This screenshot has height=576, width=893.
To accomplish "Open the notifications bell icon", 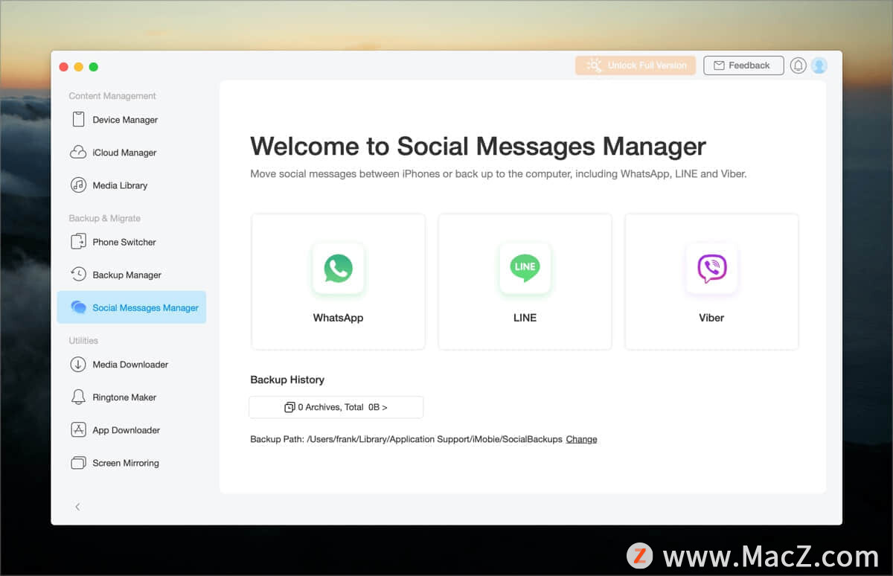I will click(x=798, y=65).
